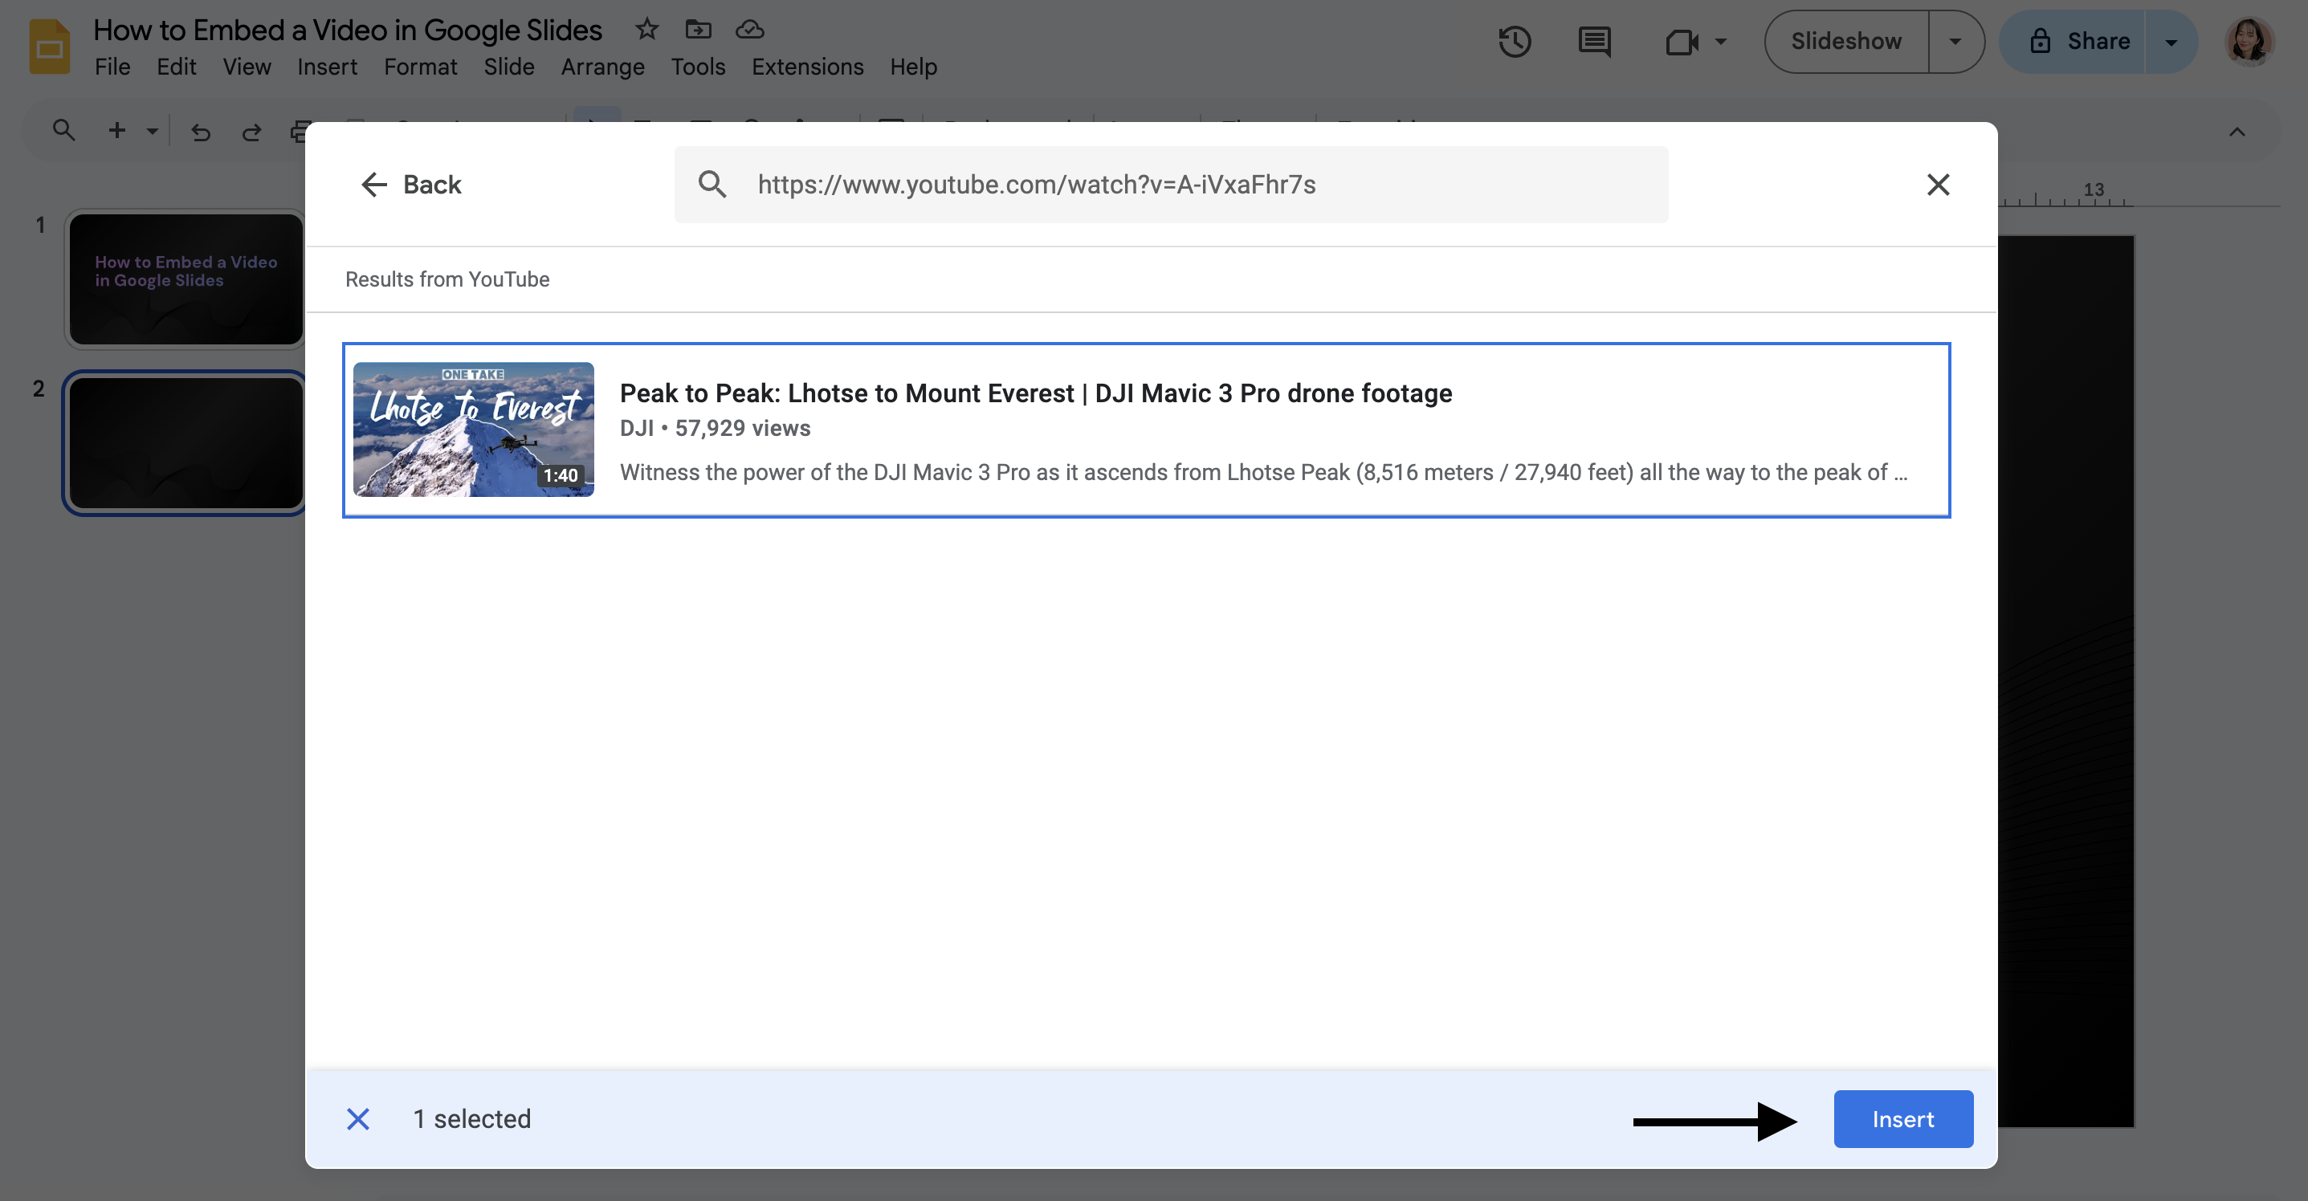The height and width of the screenshot is (1201, 2308).
Task: Clear the selection with the X icon
Action: coord(357,1118)
